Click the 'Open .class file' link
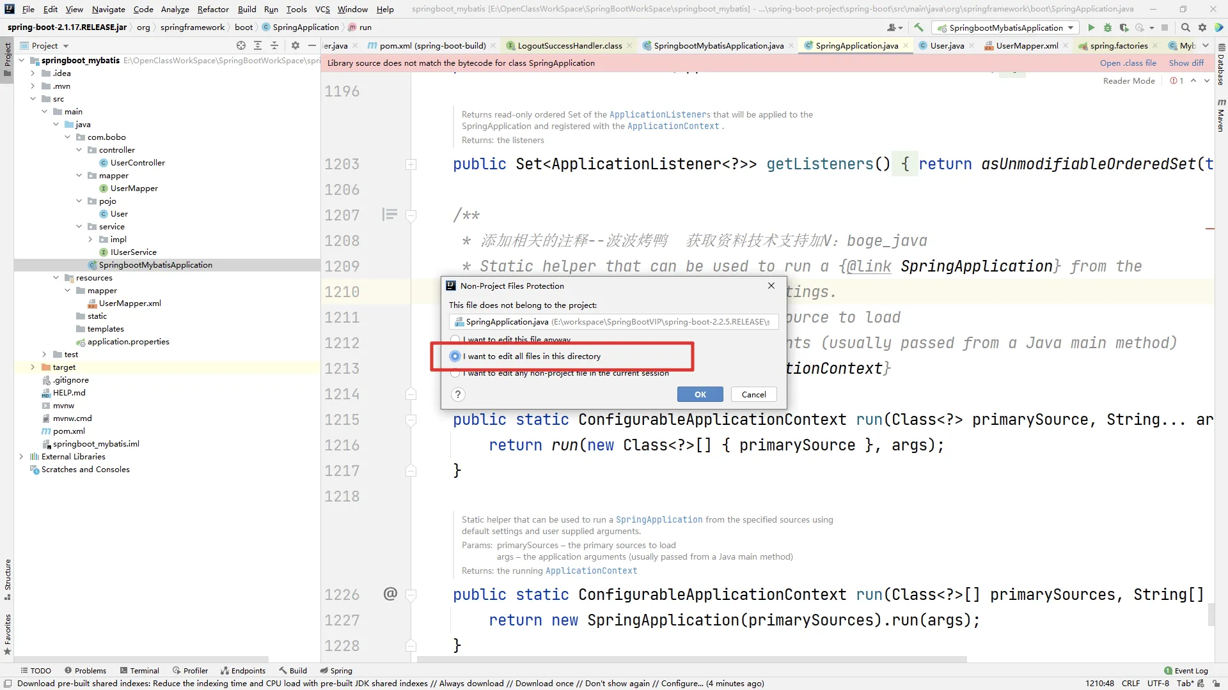Screen dimensions: 1228x690 pos(1128,63)
